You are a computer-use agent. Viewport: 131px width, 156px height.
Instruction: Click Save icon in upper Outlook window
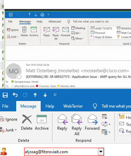(11, 15)
